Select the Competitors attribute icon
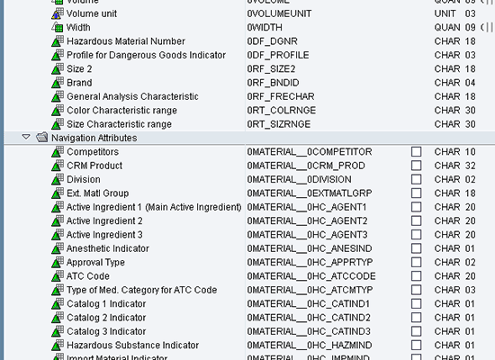Image resolution: width=495 pixels, height=360 pixels. [x=58, y=152]
